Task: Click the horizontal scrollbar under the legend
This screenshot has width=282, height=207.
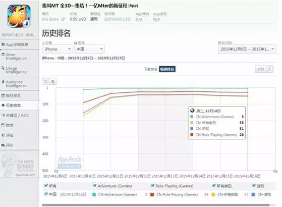Action: (155, 205)
